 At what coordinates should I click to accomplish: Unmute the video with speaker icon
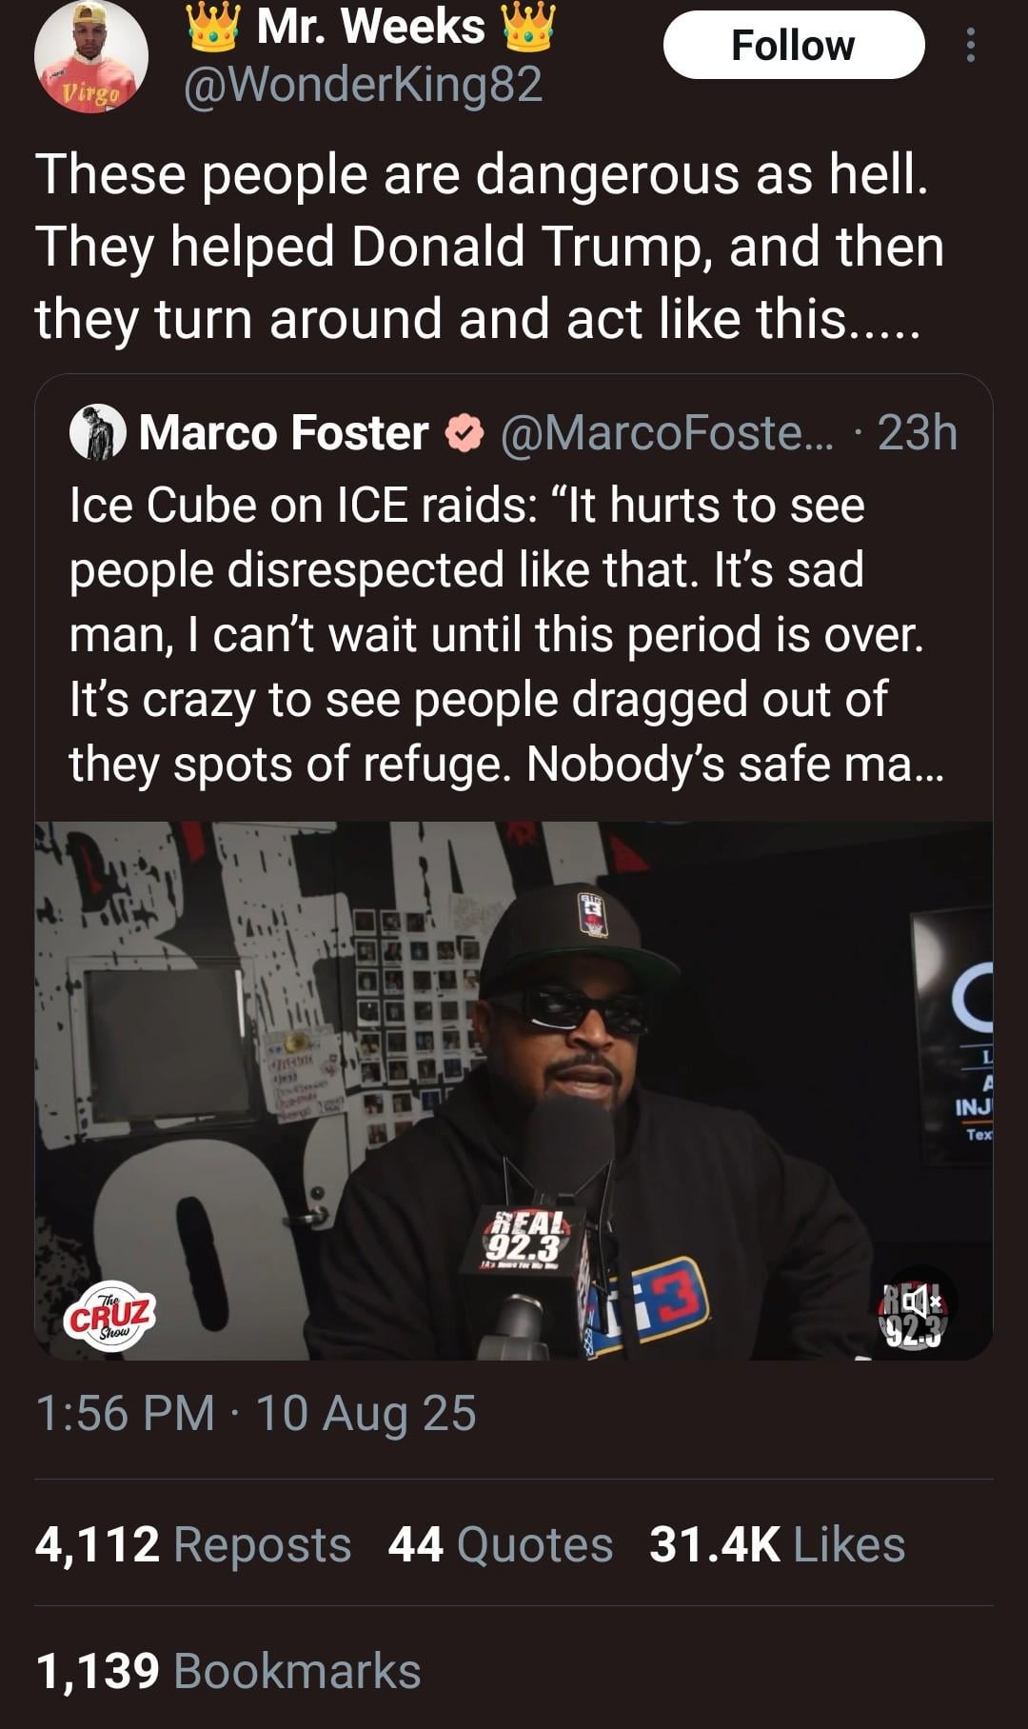click(914, 1305)
